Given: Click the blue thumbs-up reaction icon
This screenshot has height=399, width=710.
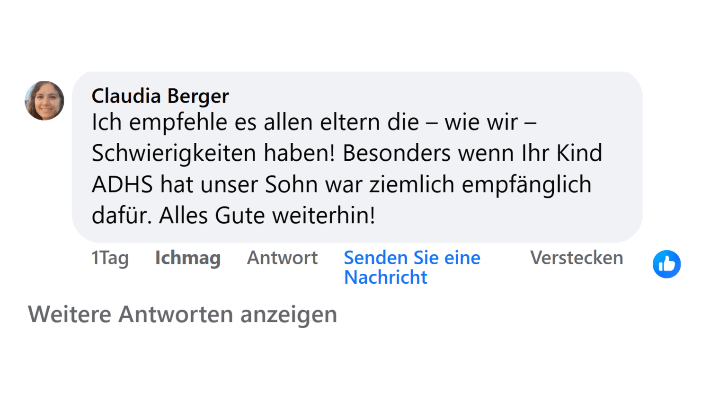Looking at the screenshot, I should (x=666, y=264).
